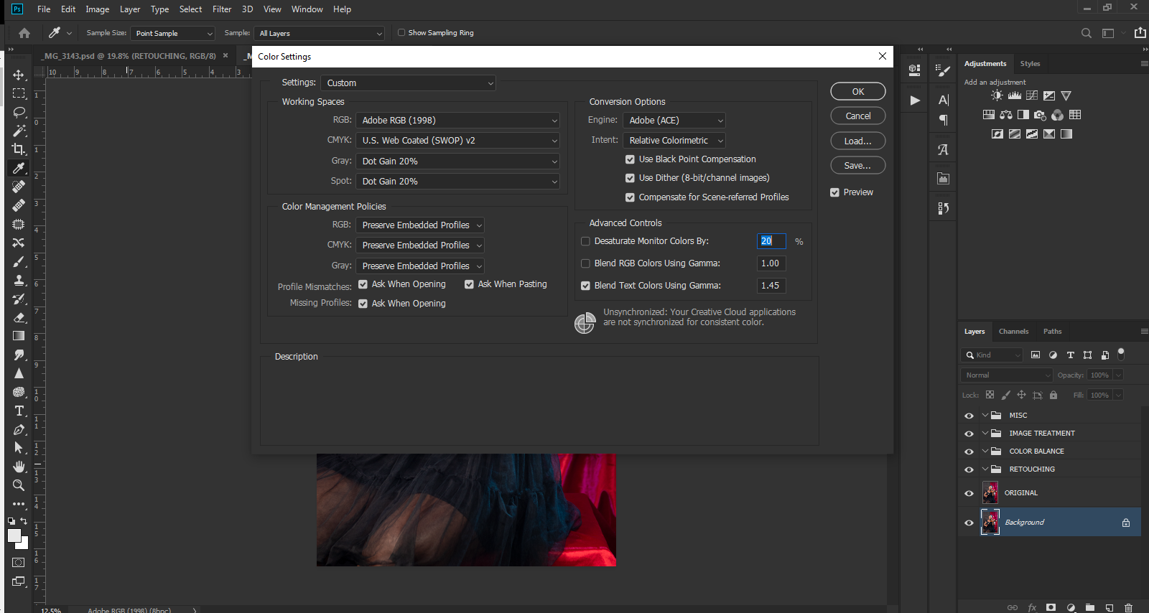Screen dimensions: 1149x613
Task: Select the Rectangular Marquee tool
Action: tap(19, 93)
